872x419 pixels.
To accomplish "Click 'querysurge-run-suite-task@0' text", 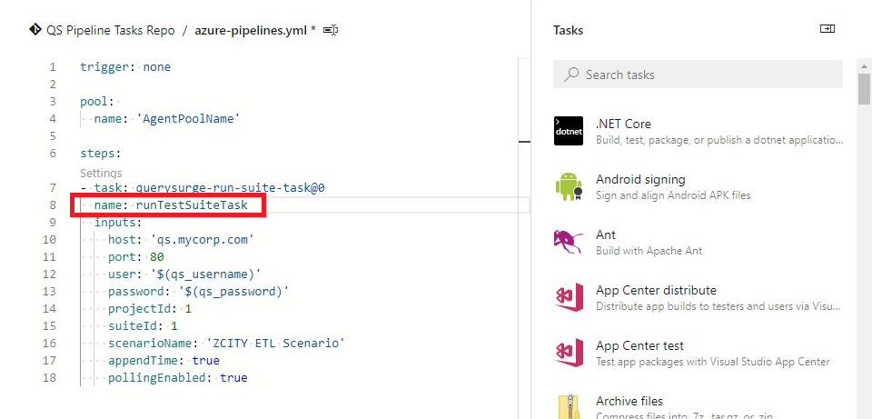I will [230, 188].
